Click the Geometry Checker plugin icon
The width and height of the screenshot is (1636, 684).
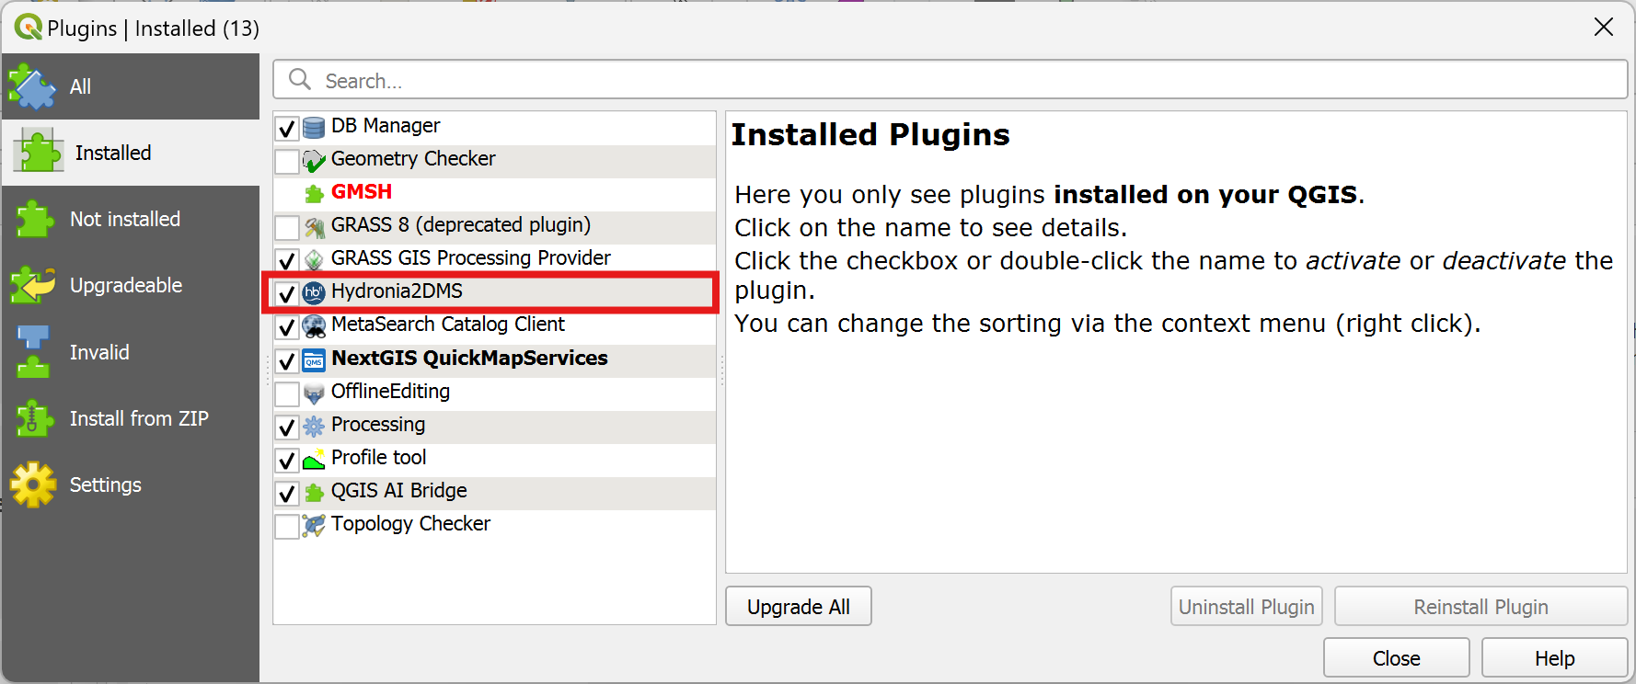[x=314, y=161]
